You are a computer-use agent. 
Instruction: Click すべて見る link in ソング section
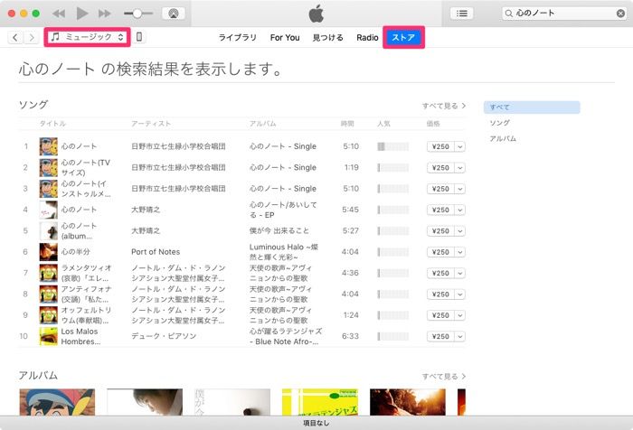tap(444, 106)
